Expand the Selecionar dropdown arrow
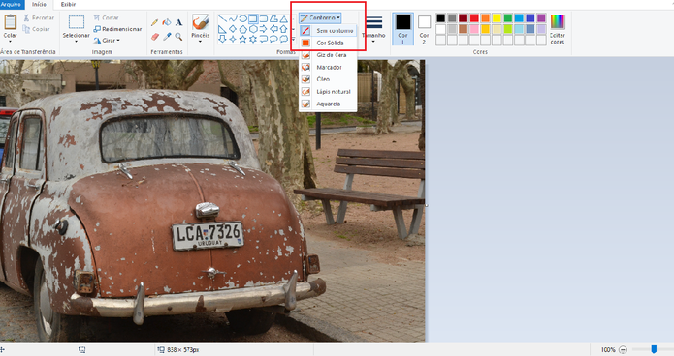 pos(76,42)
